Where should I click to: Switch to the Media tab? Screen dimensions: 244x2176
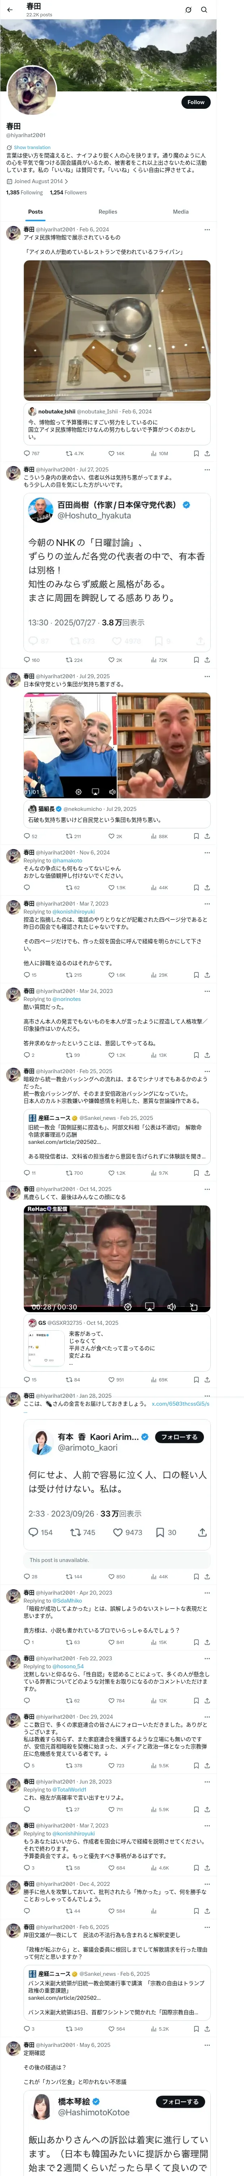181,212
